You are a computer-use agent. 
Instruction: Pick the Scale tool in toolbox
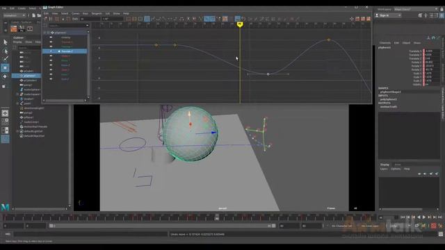coord(4,86)
